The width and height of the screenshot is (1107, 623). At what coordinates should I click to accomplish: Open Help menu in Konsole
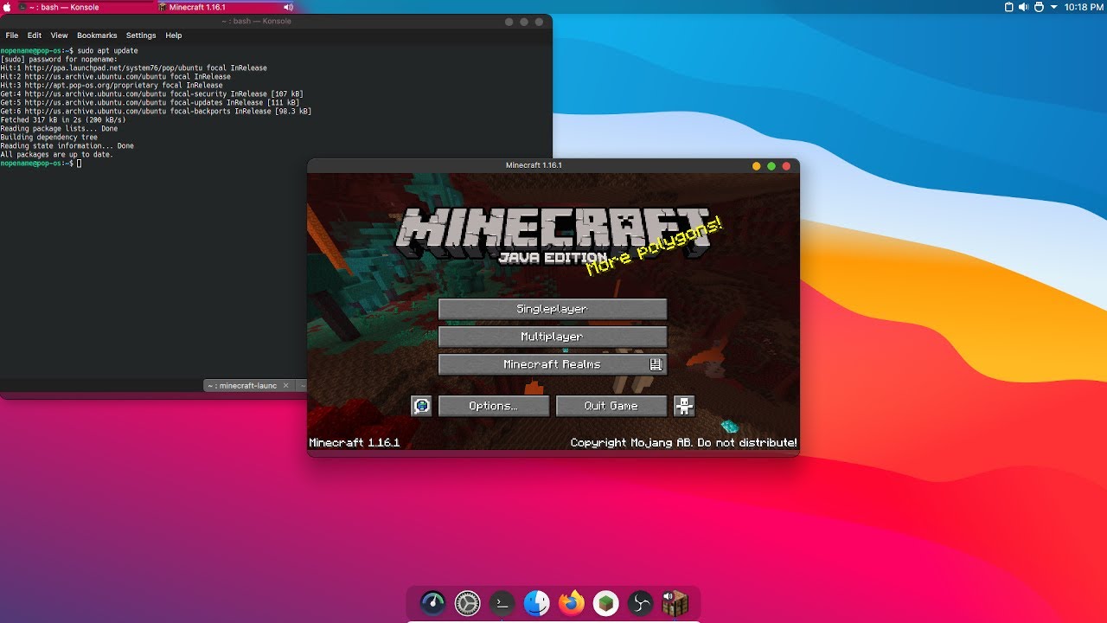pos(174,35)
